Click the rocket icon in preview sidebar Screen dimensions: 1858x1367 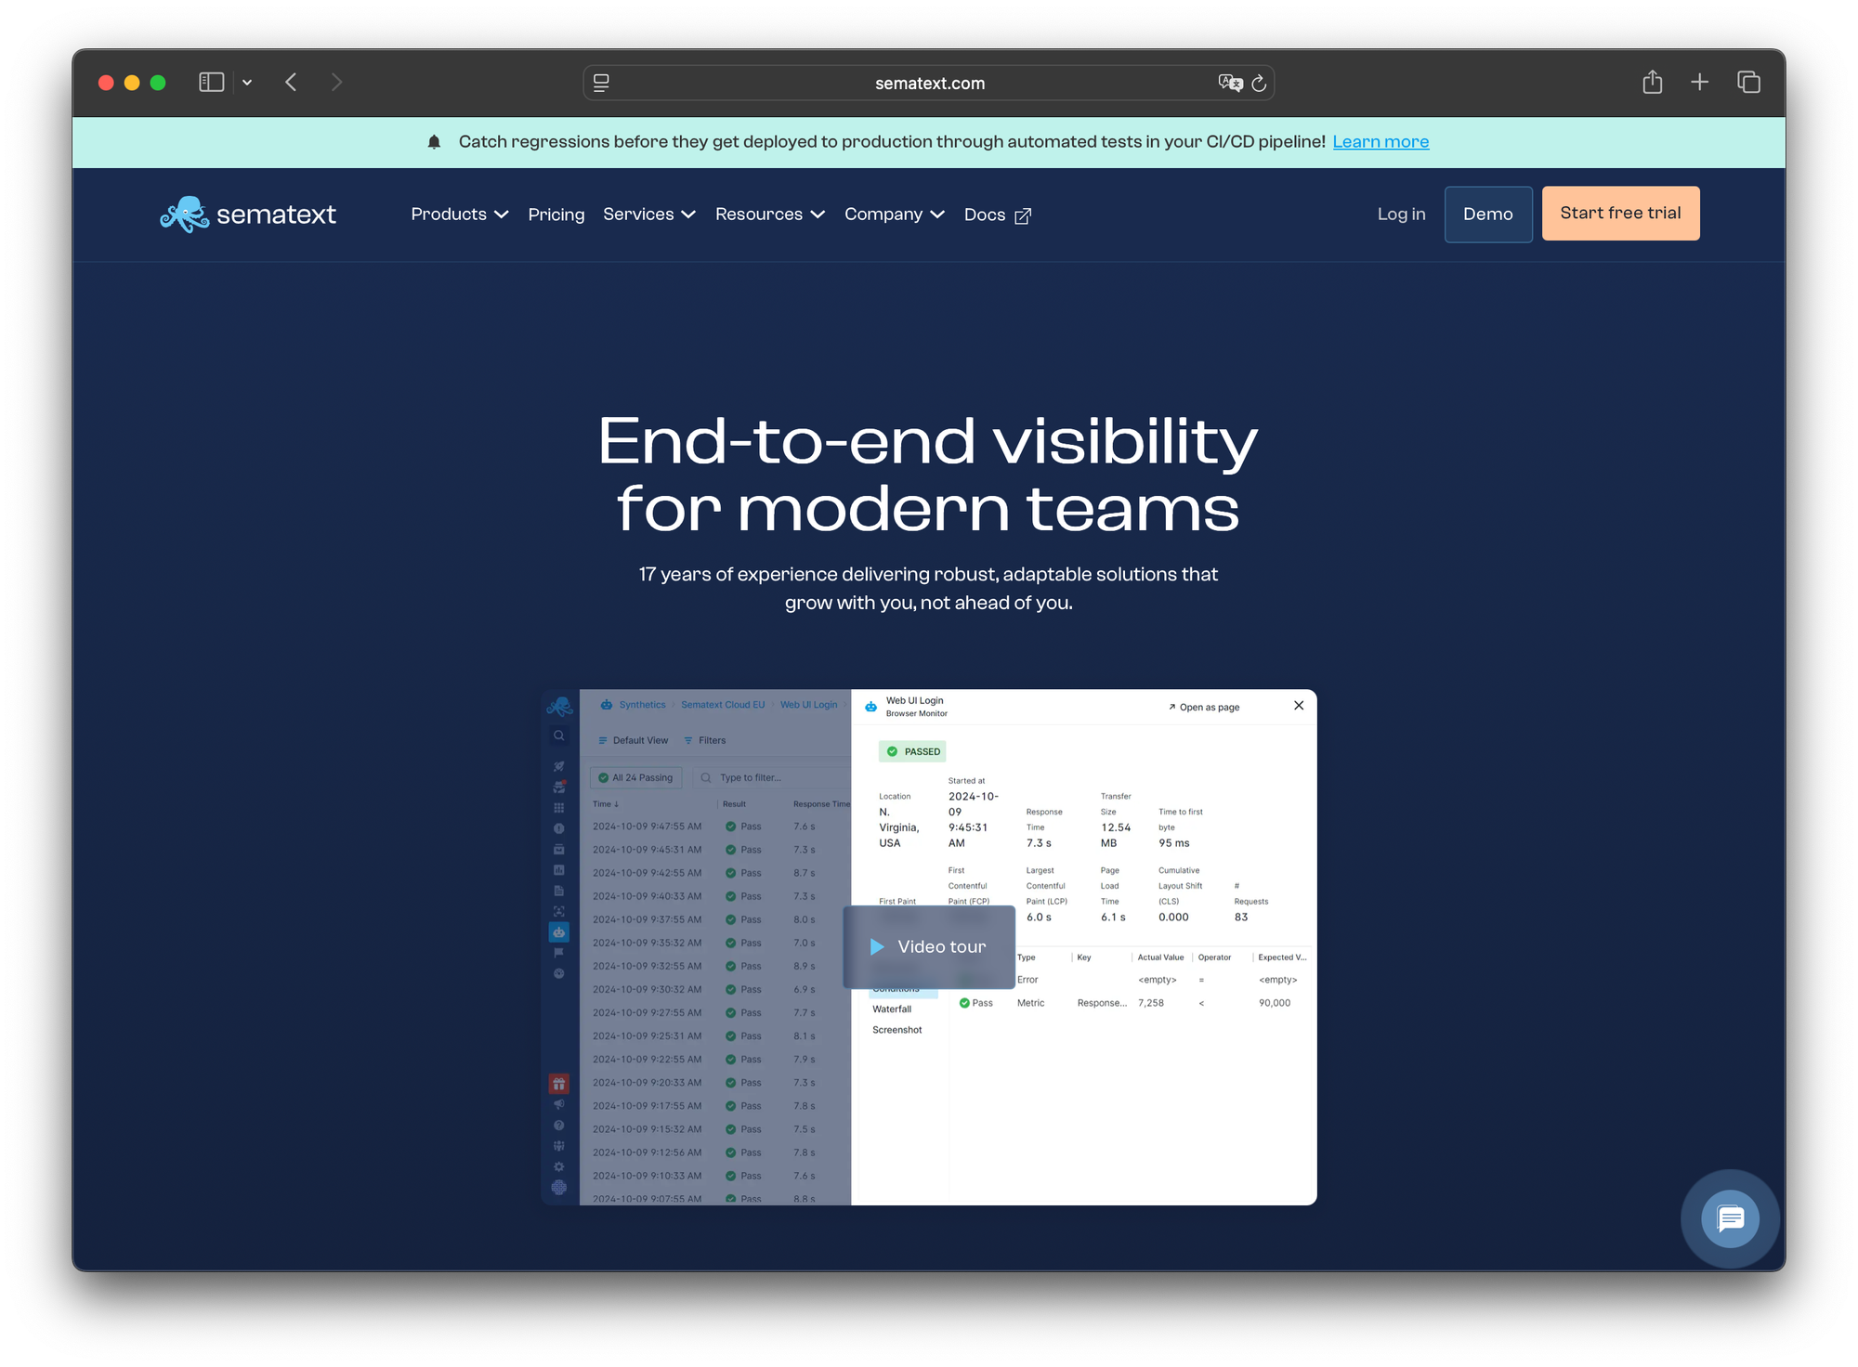pyautogui.click(x=559, y=766)
